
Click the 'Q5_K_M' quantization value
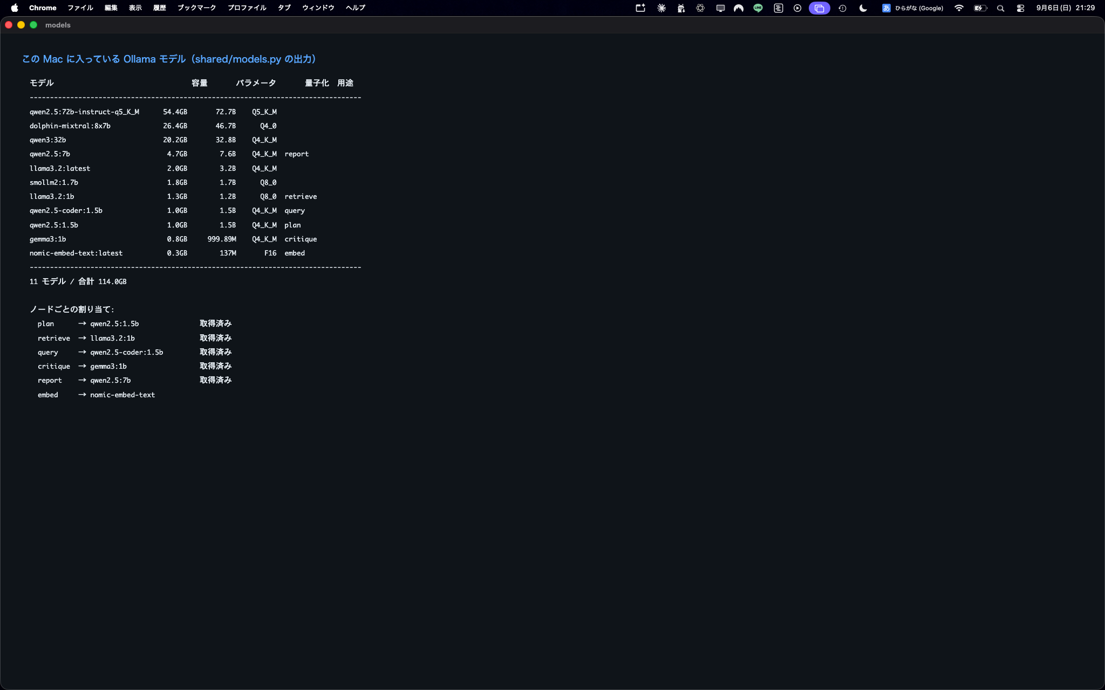tap(264, 112)
